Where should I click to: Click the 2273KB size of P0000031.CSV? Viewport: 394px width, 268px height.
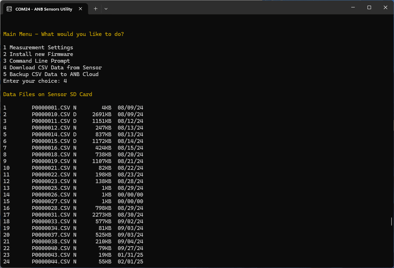[102, 214]
